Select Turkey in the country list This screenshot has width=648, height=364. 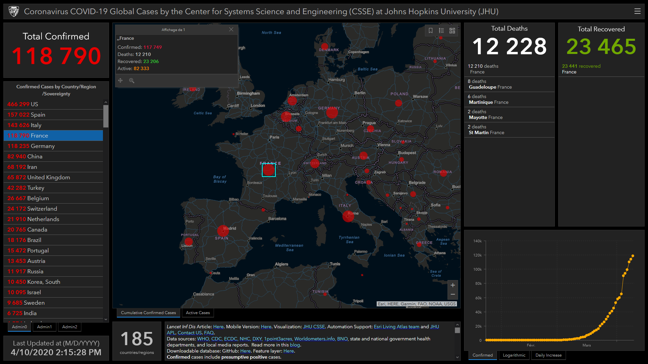[x=53, y=188]
